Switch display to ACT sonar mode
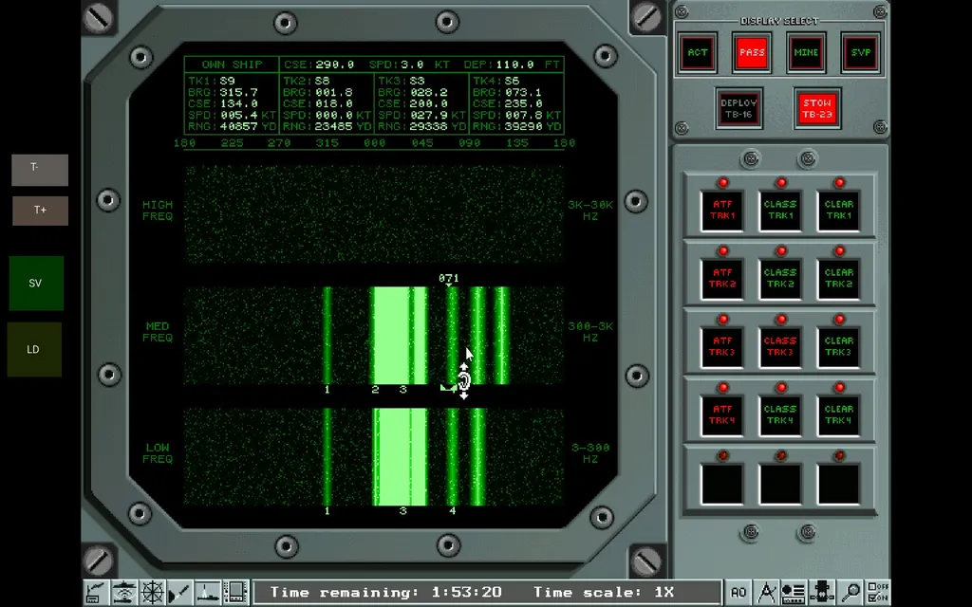This screenshot has width=972, height=607. click(x=698, y=53)
